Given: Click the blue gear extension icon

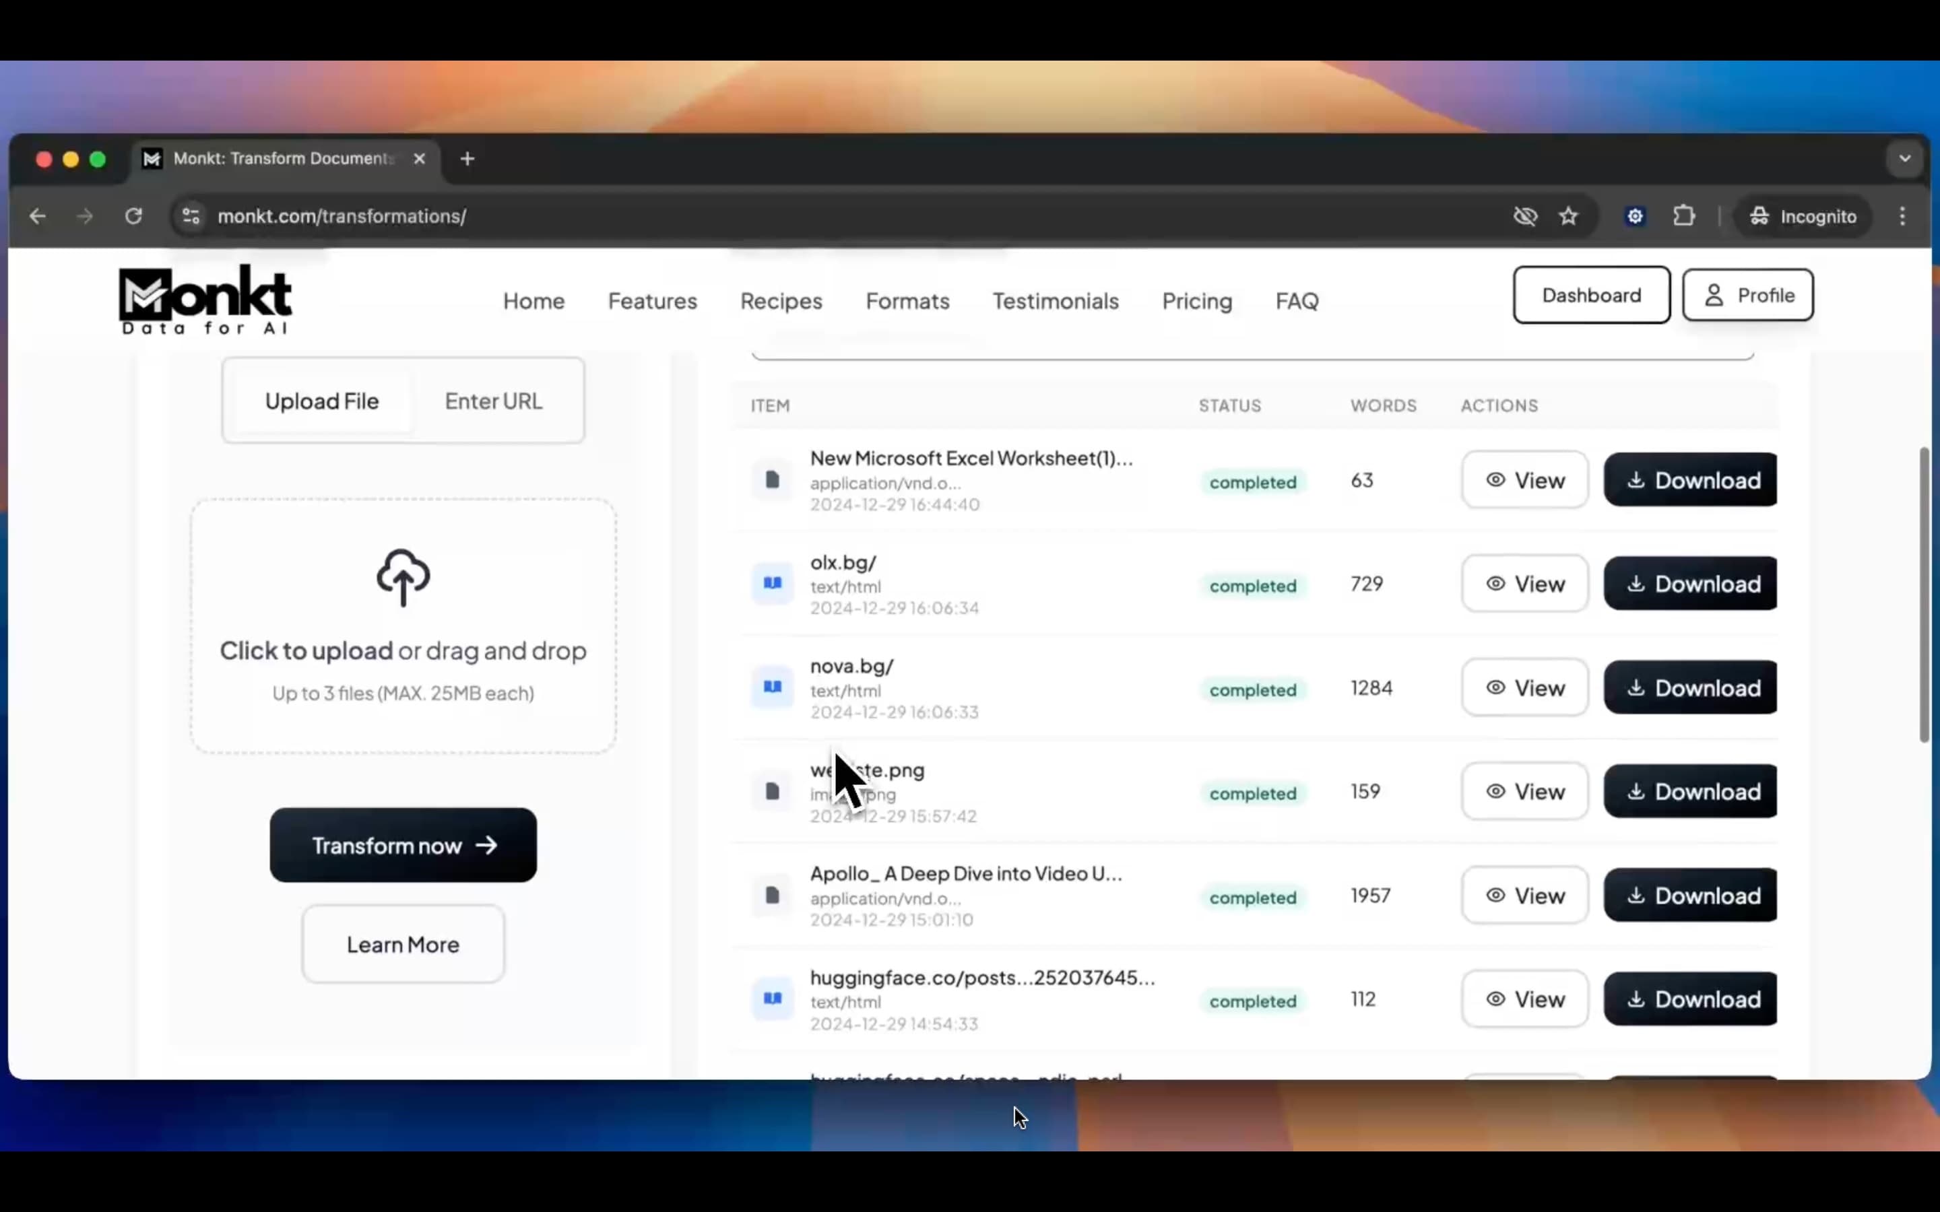Looking at the screenshot, I should tap(1636, 216).
